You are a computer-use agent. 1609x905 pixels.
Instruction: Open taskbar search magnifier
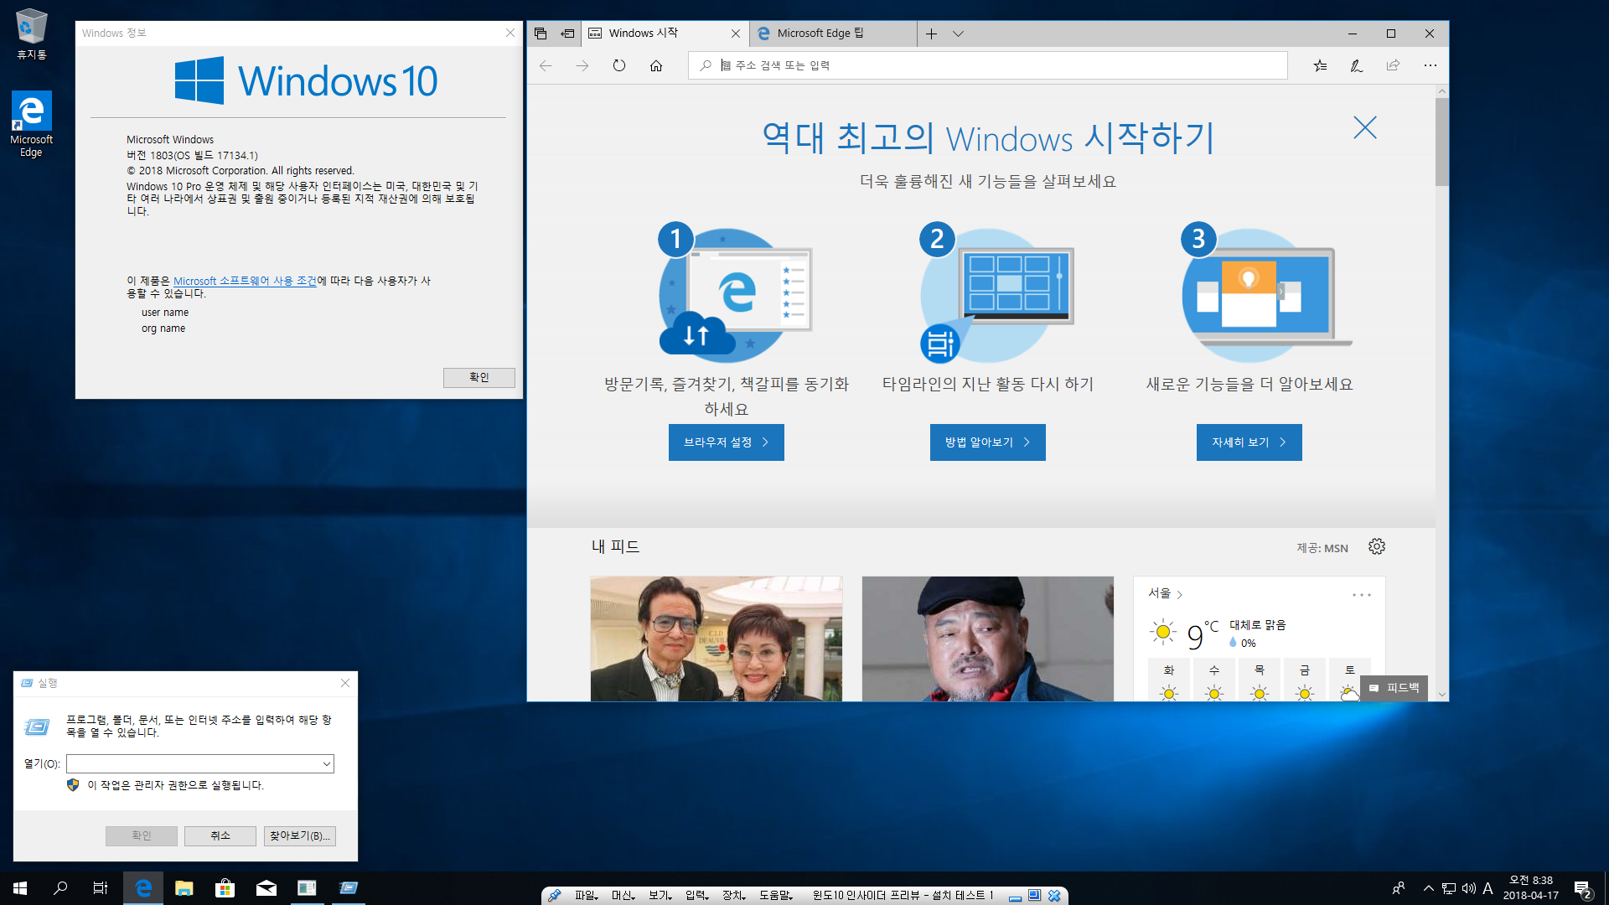pyautogui.click(x=60, y=888)
